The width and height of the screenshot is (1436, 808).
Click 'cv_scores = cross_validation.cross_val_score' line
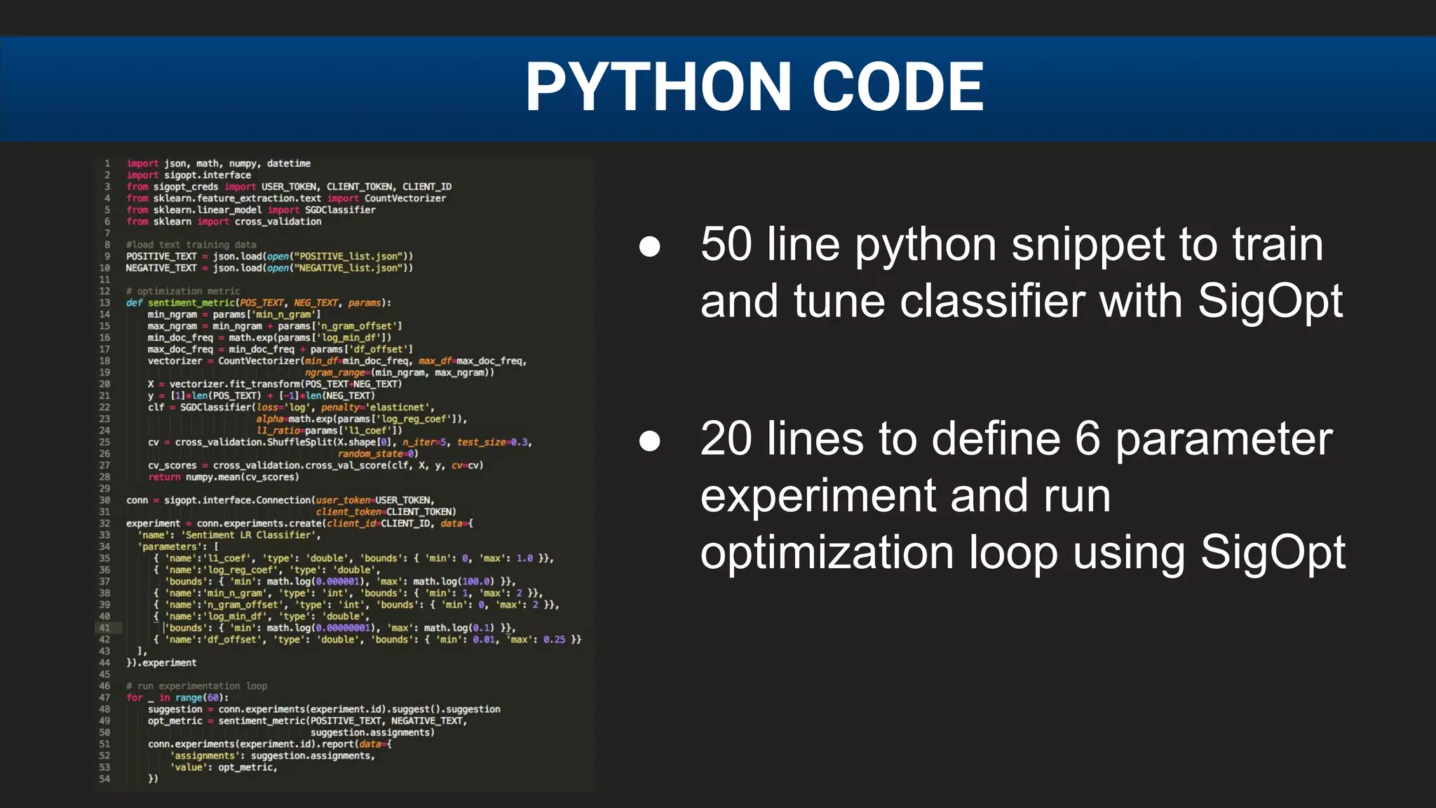coord(316,466)
